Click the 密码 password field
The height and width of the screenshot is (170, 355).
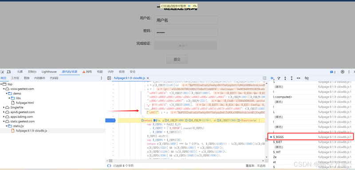pyautogui.click(x=186, y=32)
